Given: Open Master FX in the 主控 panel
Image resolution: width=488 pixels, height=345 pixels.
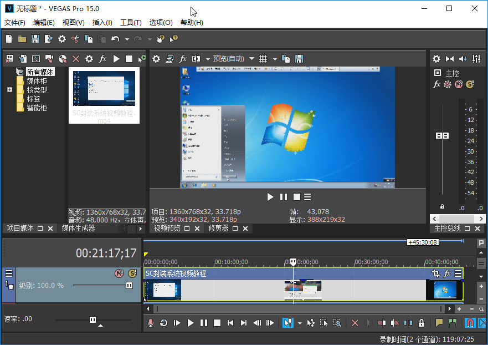Looking at the screenshot, I should point(436,84).
